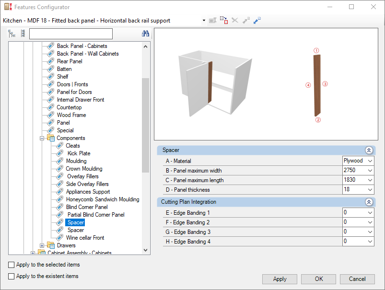Click the copy configuration toolbar icon

(x=224, y=20)
